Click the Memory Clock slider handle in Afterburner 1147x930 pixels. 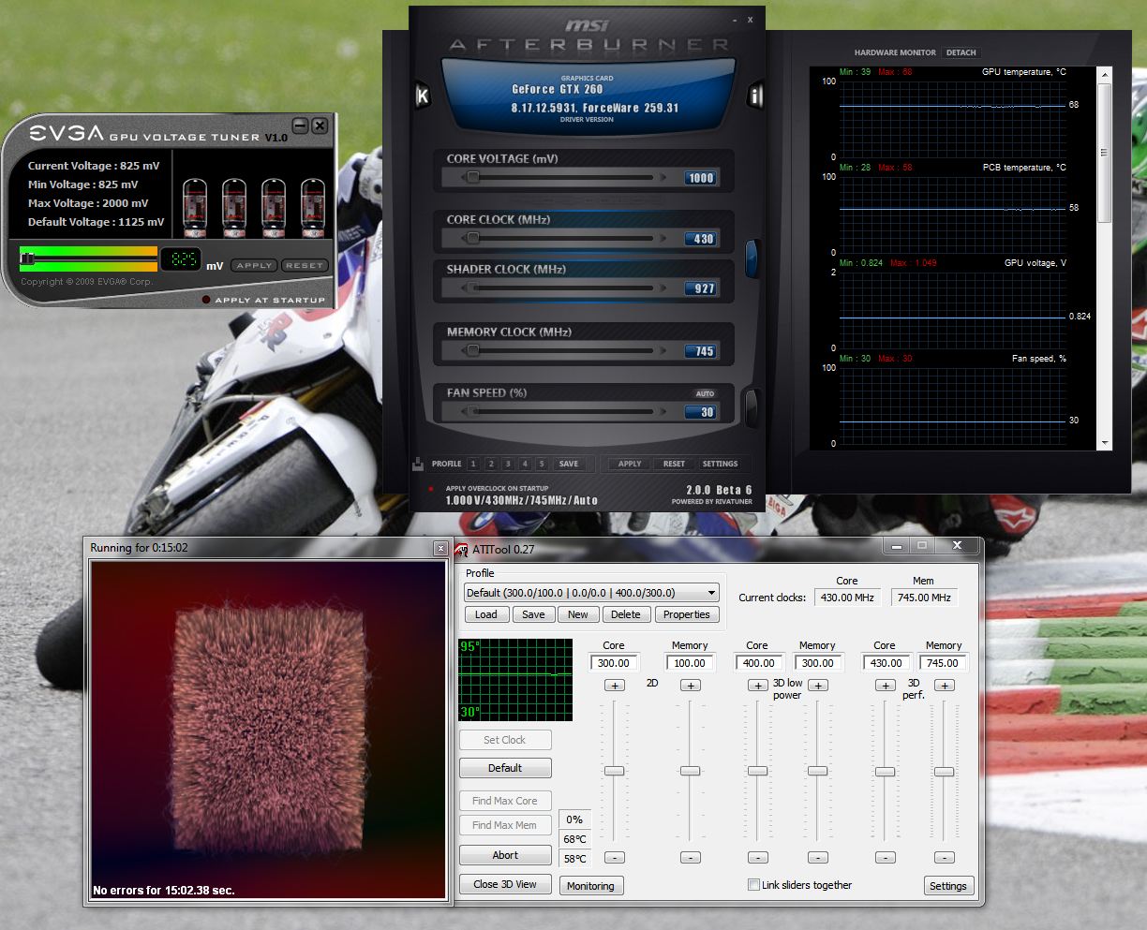coord(473,351)
